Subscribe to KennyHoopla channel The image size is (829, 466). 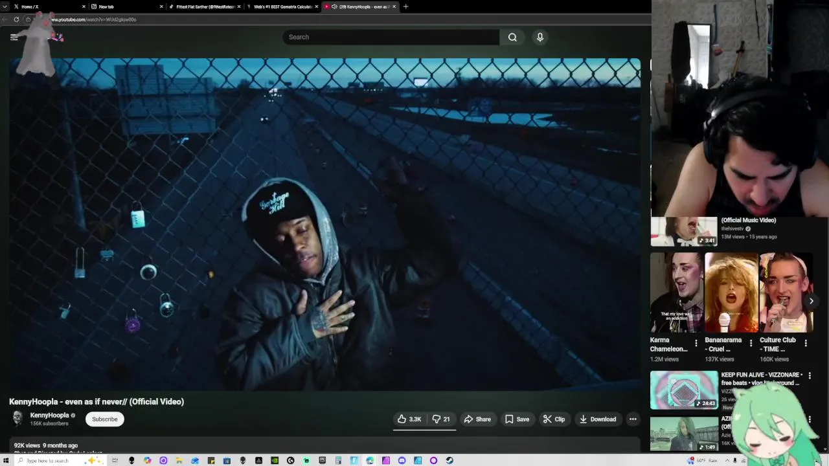[x=104, y=419]
